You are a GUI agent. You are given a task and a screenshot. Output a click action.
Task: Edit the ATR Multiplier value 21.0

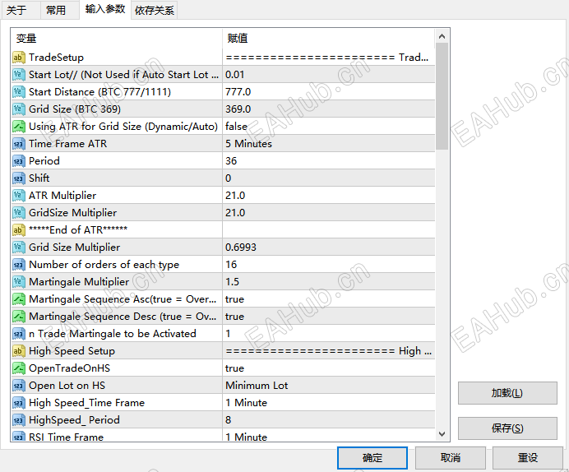click(x=329, y=196)
